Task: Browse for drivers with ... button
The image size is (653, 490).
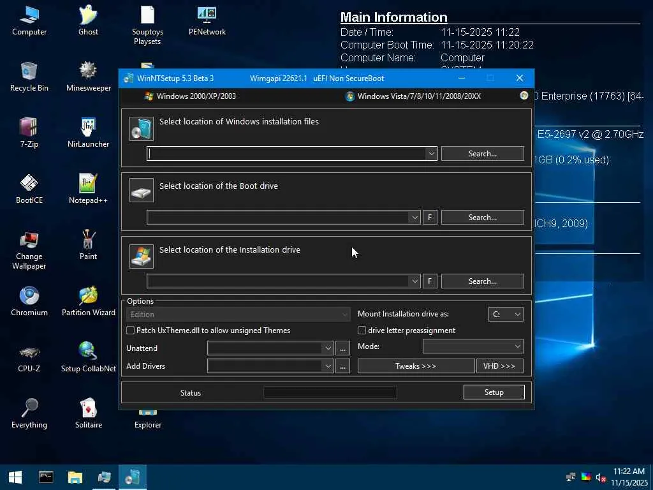Action: (x=342, y=366)
